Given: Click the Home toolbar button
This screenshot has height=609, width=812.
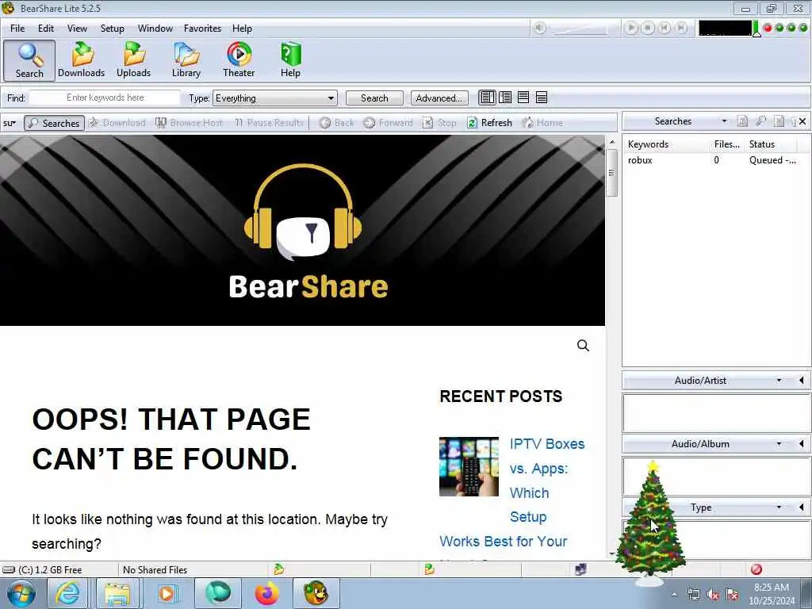Looking at the screenshot, I should click(x=542, y=123).
